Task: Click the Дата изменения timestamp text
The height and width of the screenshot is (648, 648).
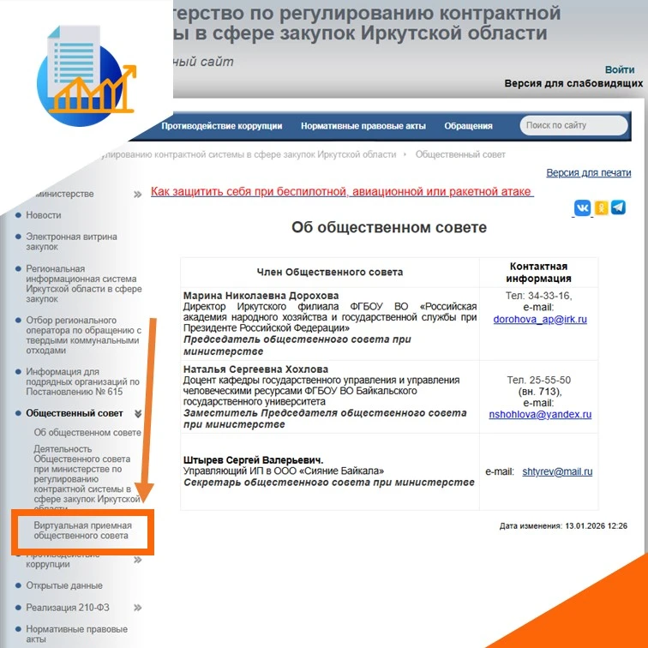Action: (x=563, y=526)
